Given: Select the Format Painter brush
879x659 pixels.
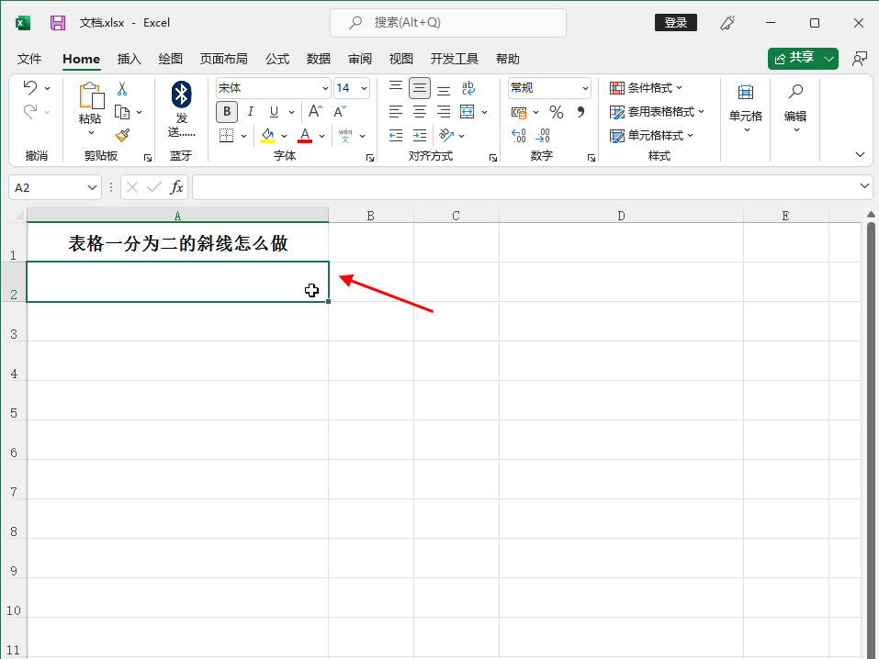Looking at the screenshot, I should pos(122,135).
